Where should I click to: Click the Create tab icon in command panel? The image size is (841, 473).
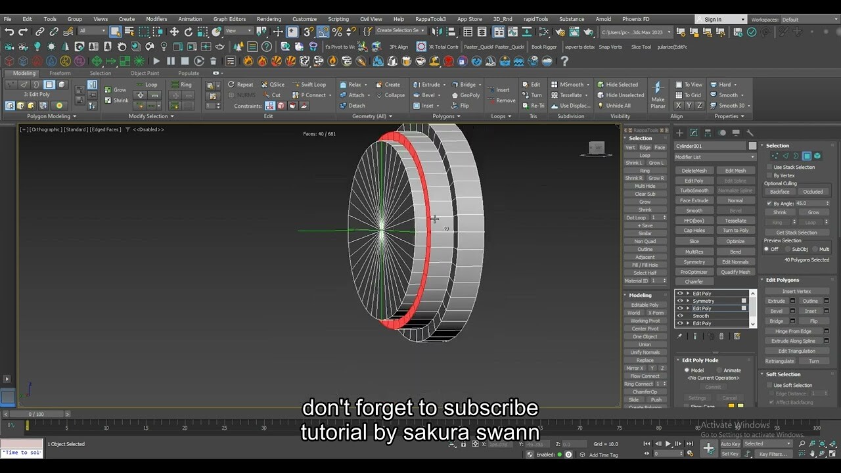pos(679,133)
